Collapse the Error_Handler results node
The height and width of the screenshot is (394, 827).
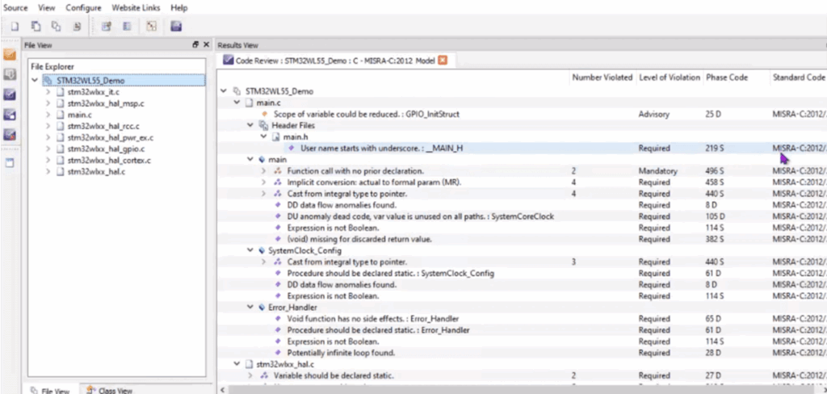[x=250, y=308]
